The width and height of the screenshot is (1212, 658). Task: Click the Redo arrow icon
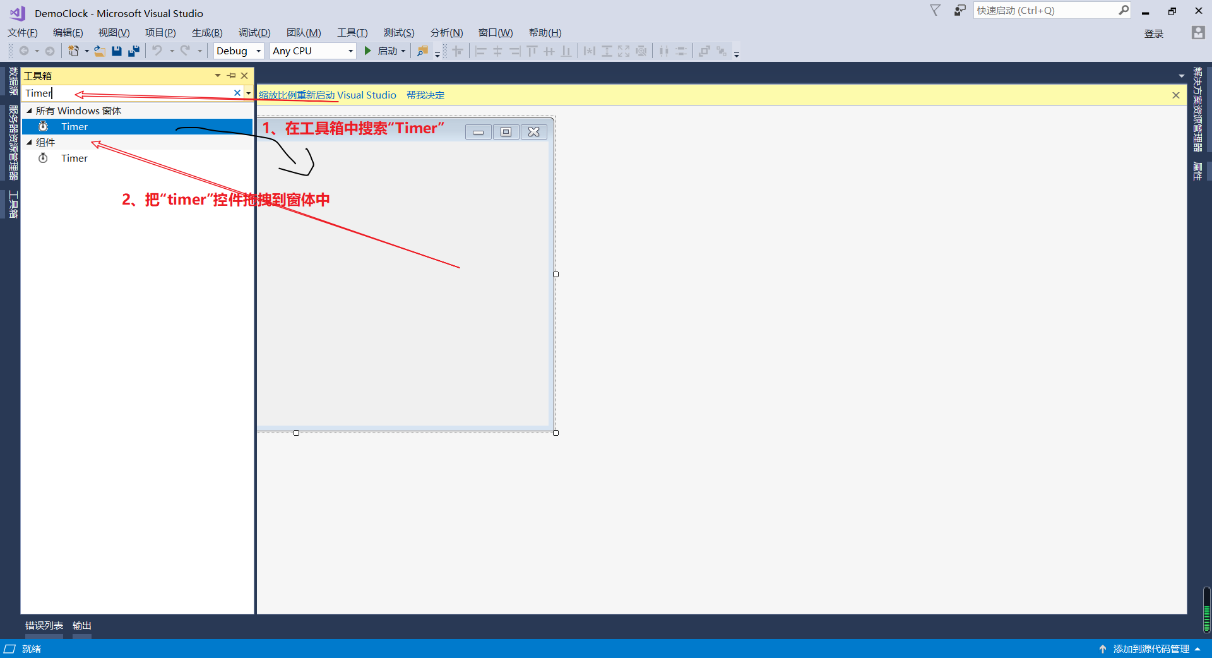(x=185, y=51)
